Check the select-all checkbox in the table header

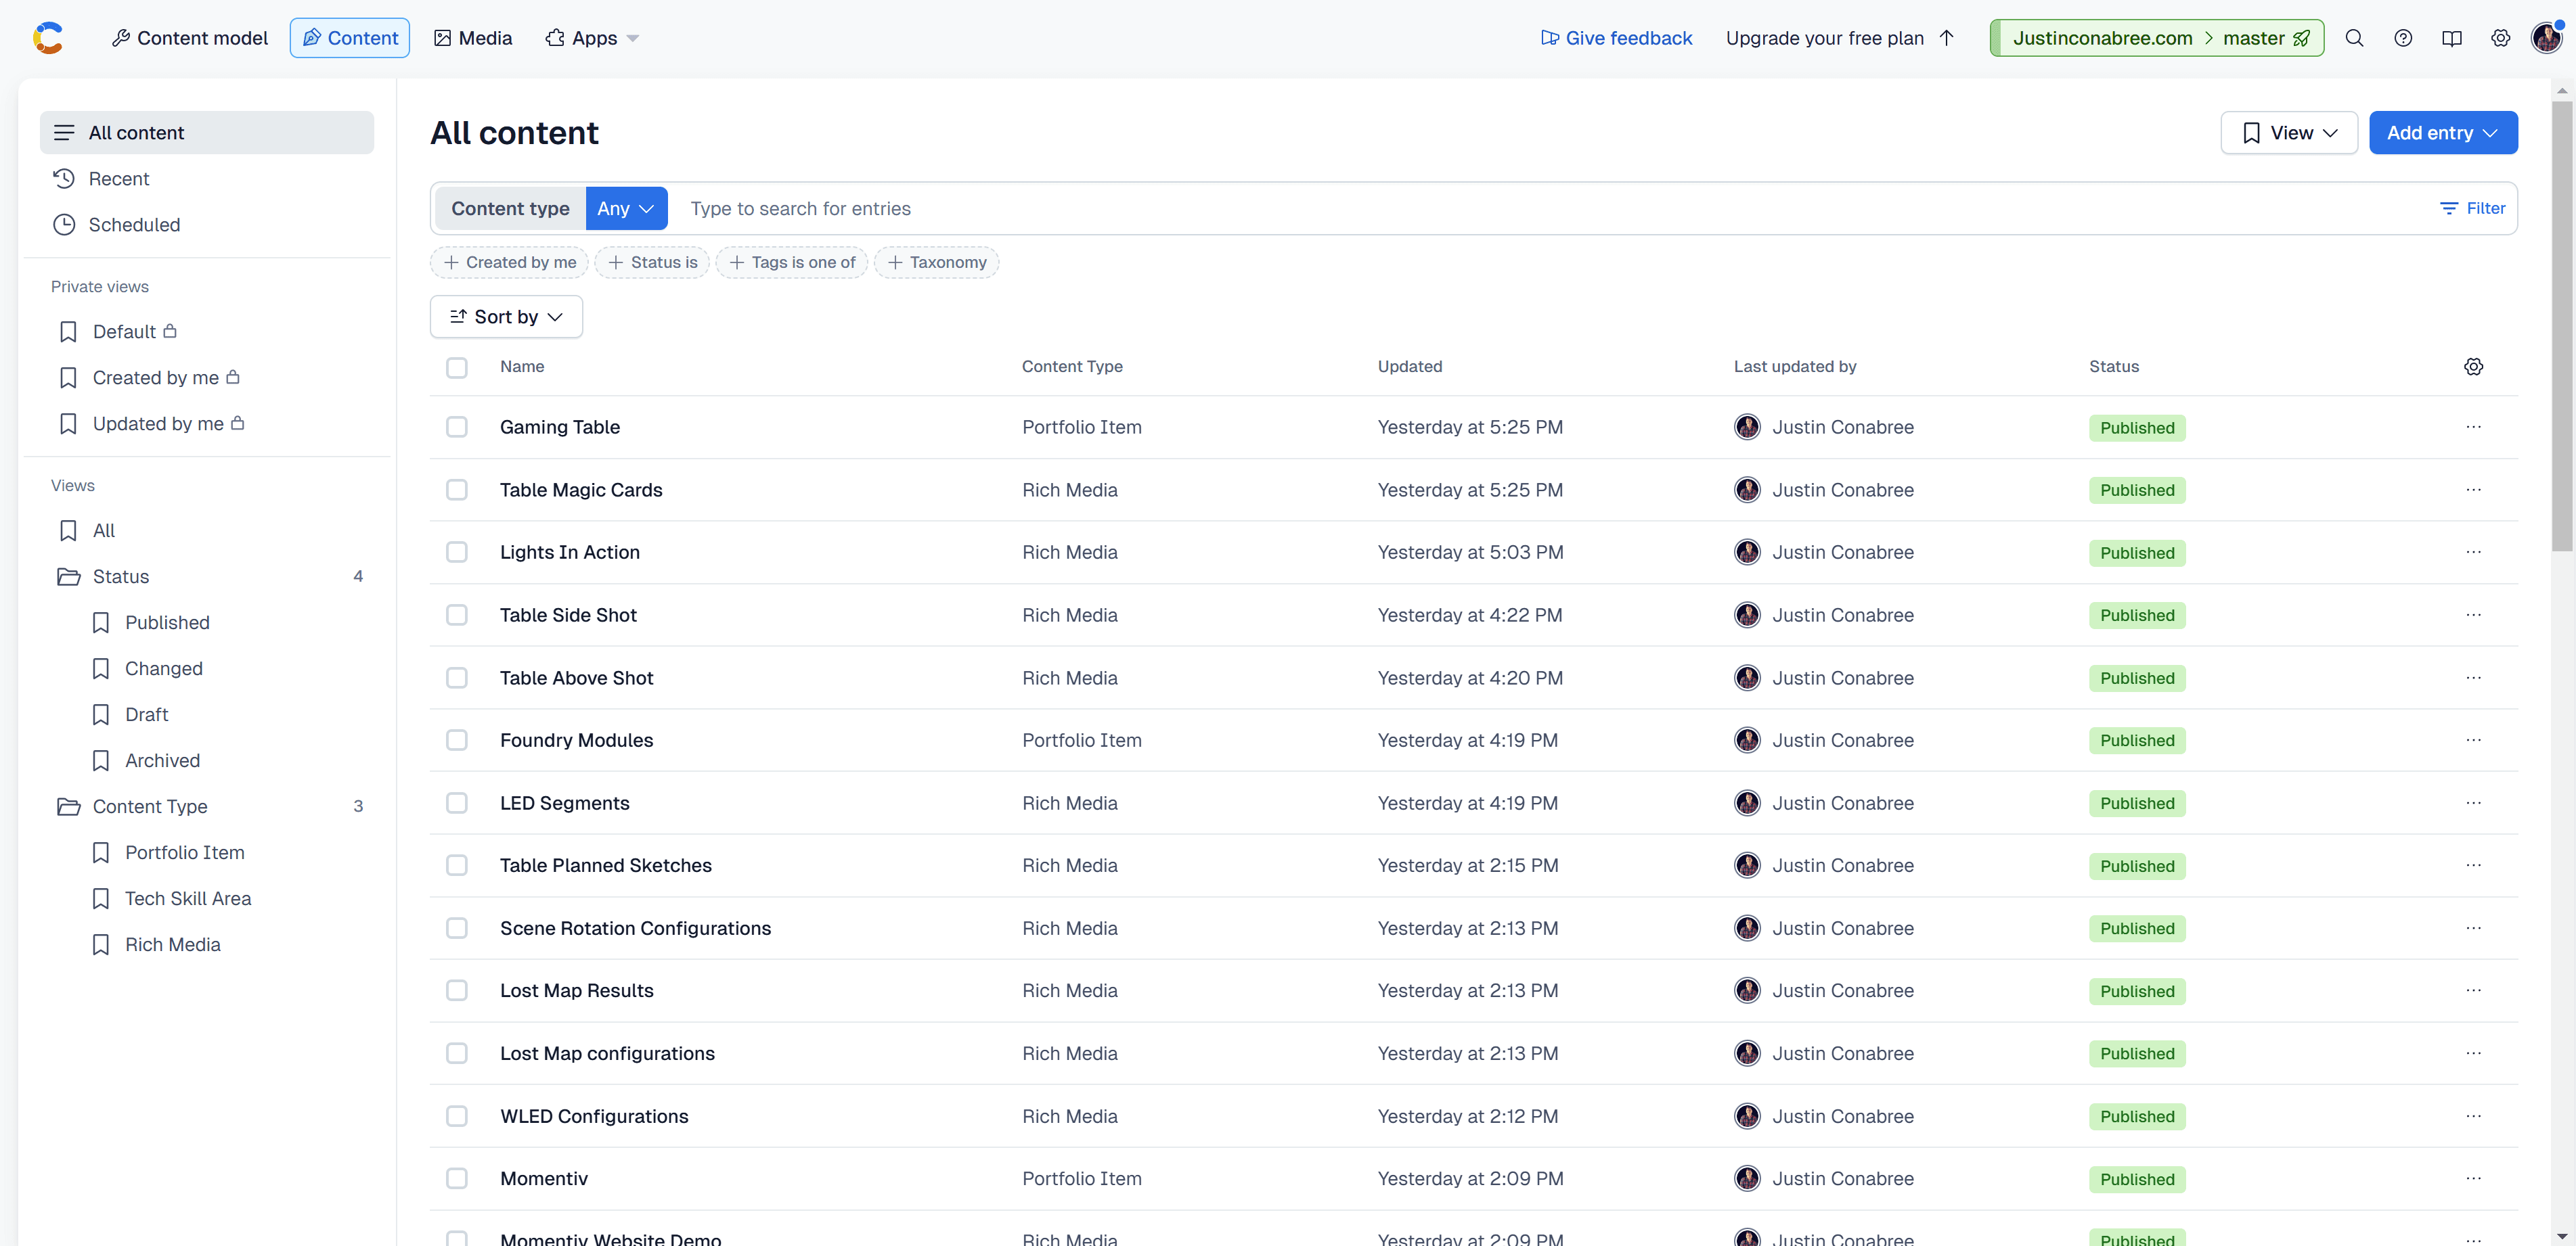[457, 367]
